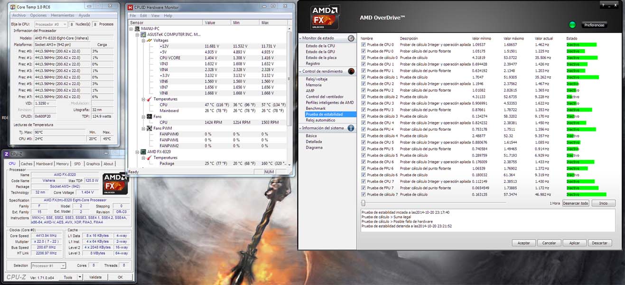This screenshot has width=625, height=285.
Task: Open the CPU-Z Tools dropdown arrow
Action: [x=79, y=277]
